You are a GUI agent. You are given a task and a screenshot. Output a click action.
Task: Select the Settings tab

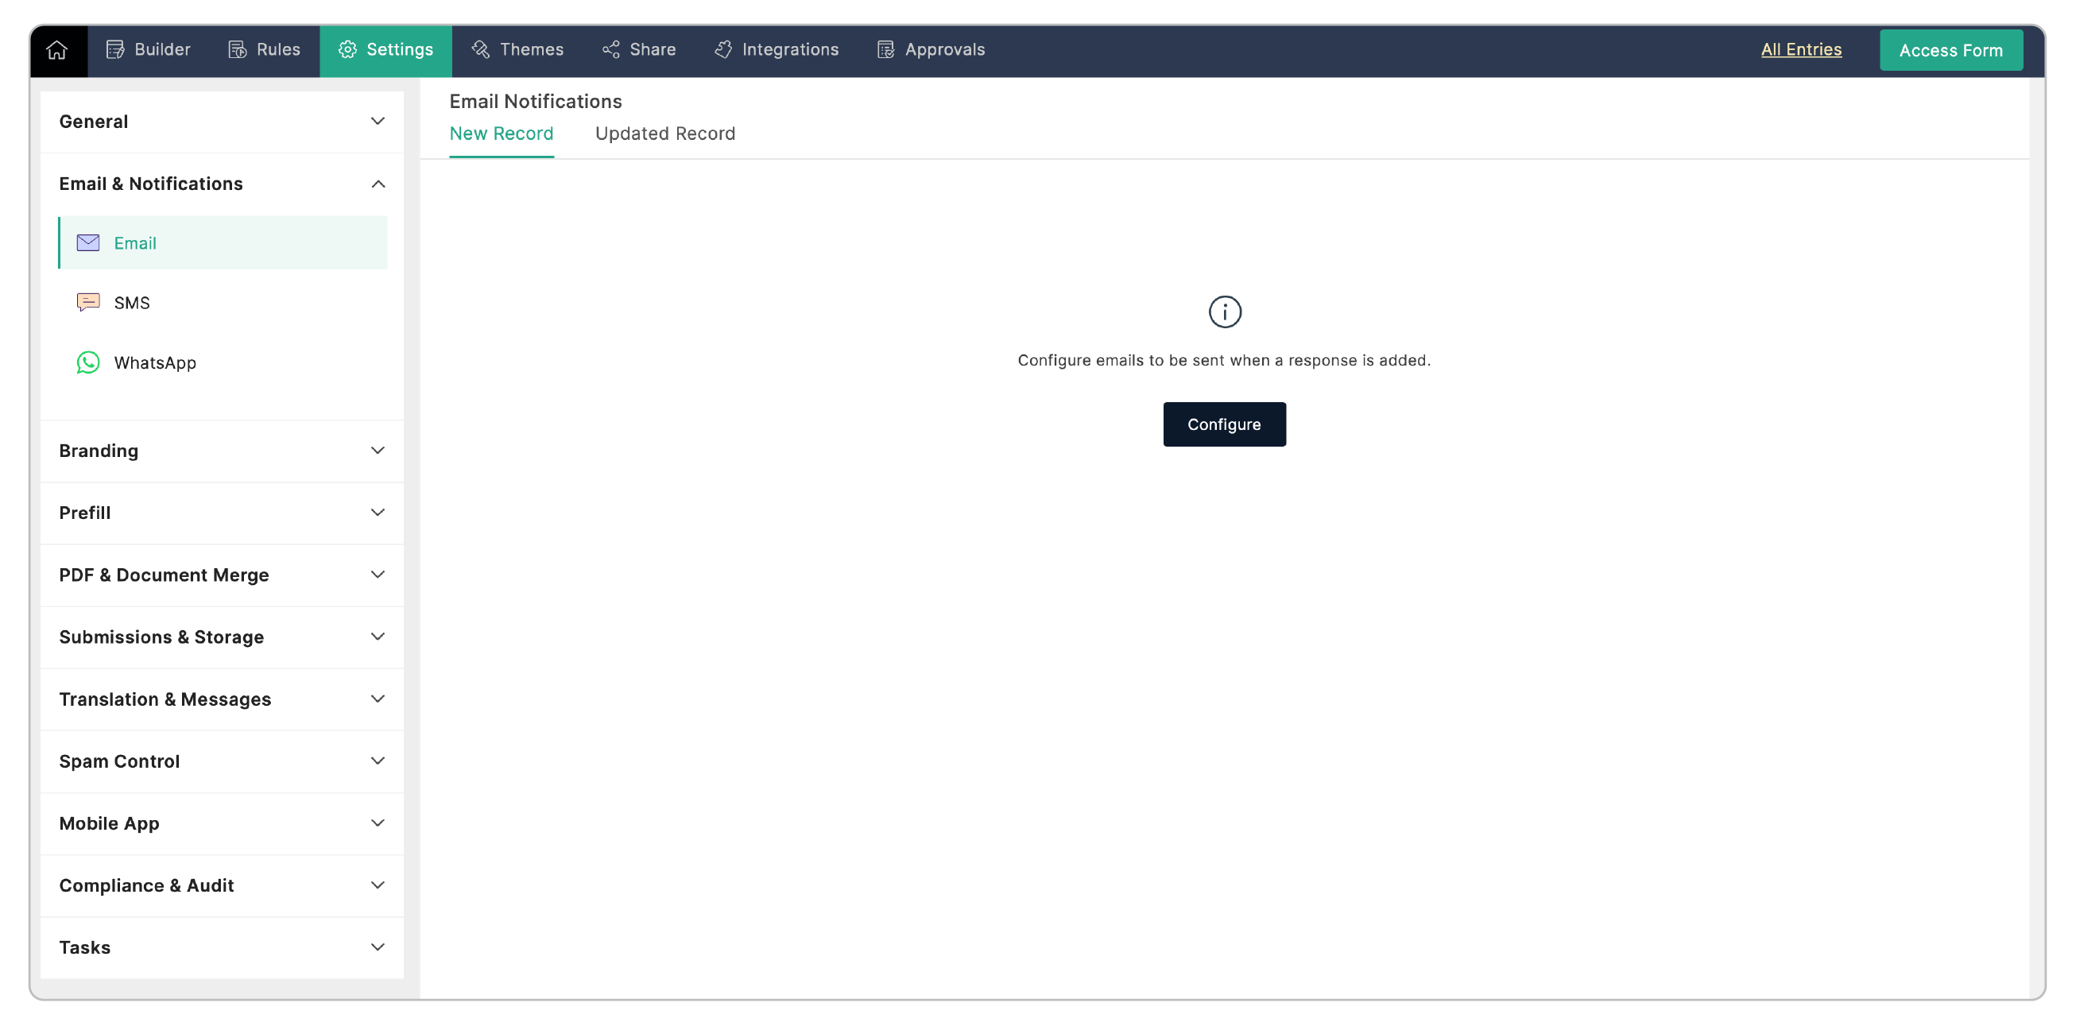click(x=386, y=50)
